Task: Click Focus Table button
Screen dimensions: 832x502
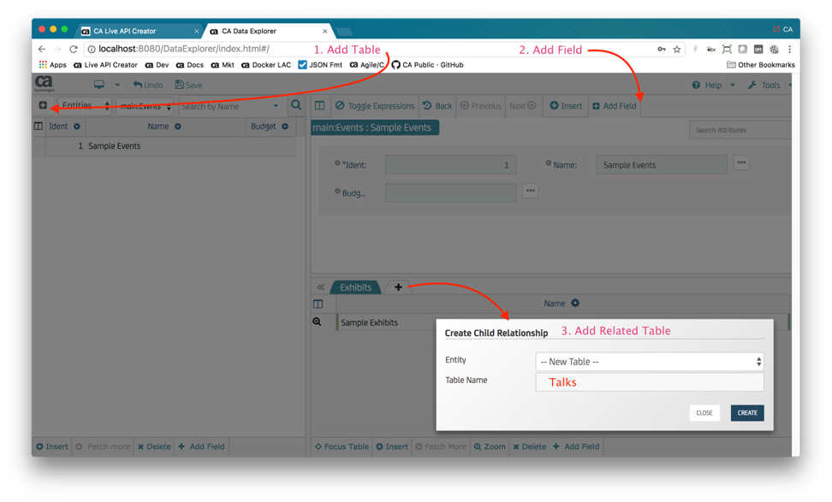Action: tap(342, 446)
